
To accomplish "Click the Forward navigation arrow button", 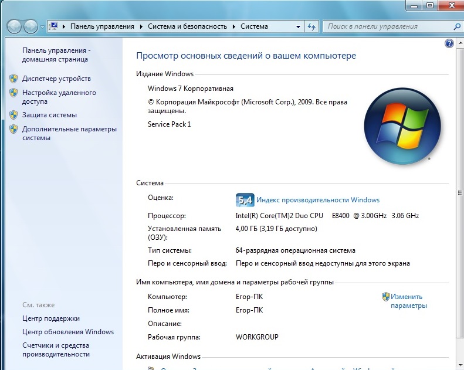I will tap(31, 26).
